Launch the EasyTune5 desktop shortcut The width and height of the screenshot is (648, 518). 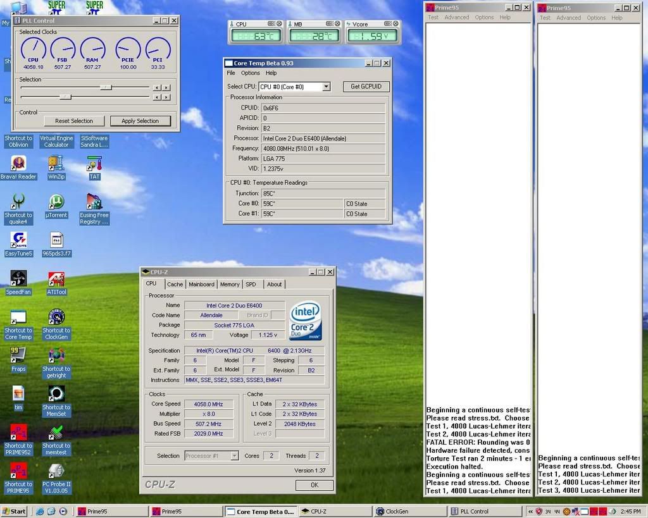(18, 240)
